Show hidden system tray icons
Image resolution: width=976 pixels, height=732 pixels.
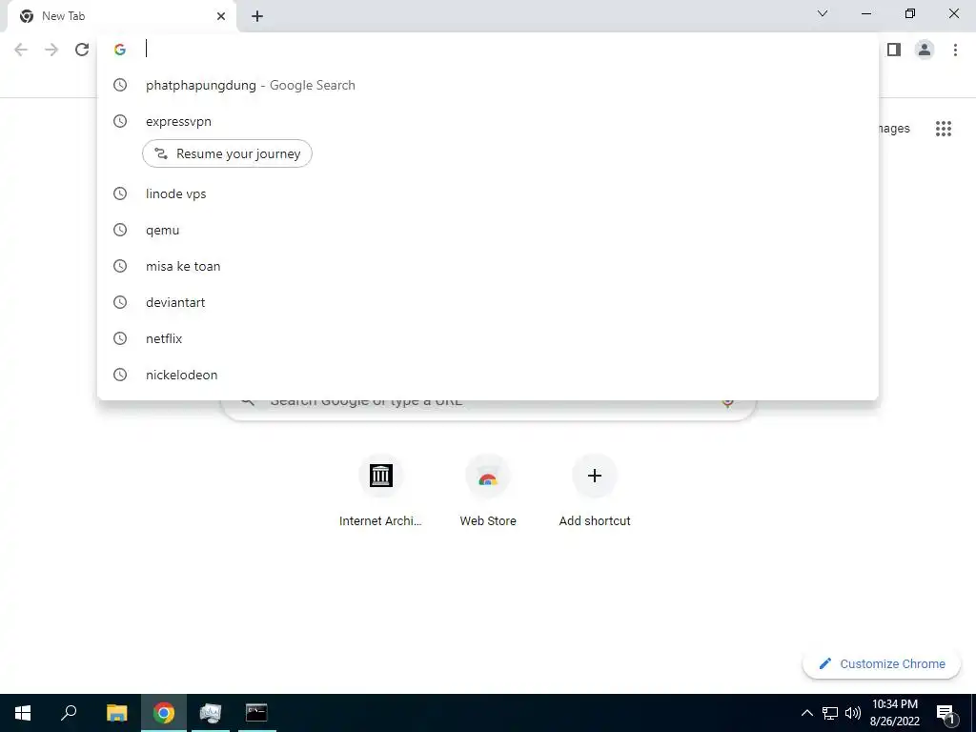(x=806, y=713)
